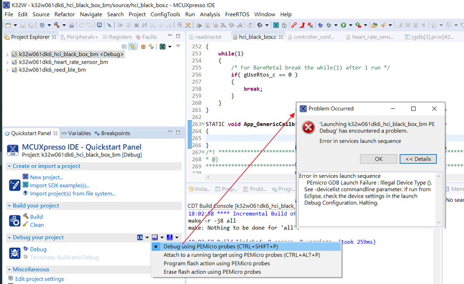Click scroll-down arrow in error details box
This screenshot has height=284, width=464.
click(438, 222)
